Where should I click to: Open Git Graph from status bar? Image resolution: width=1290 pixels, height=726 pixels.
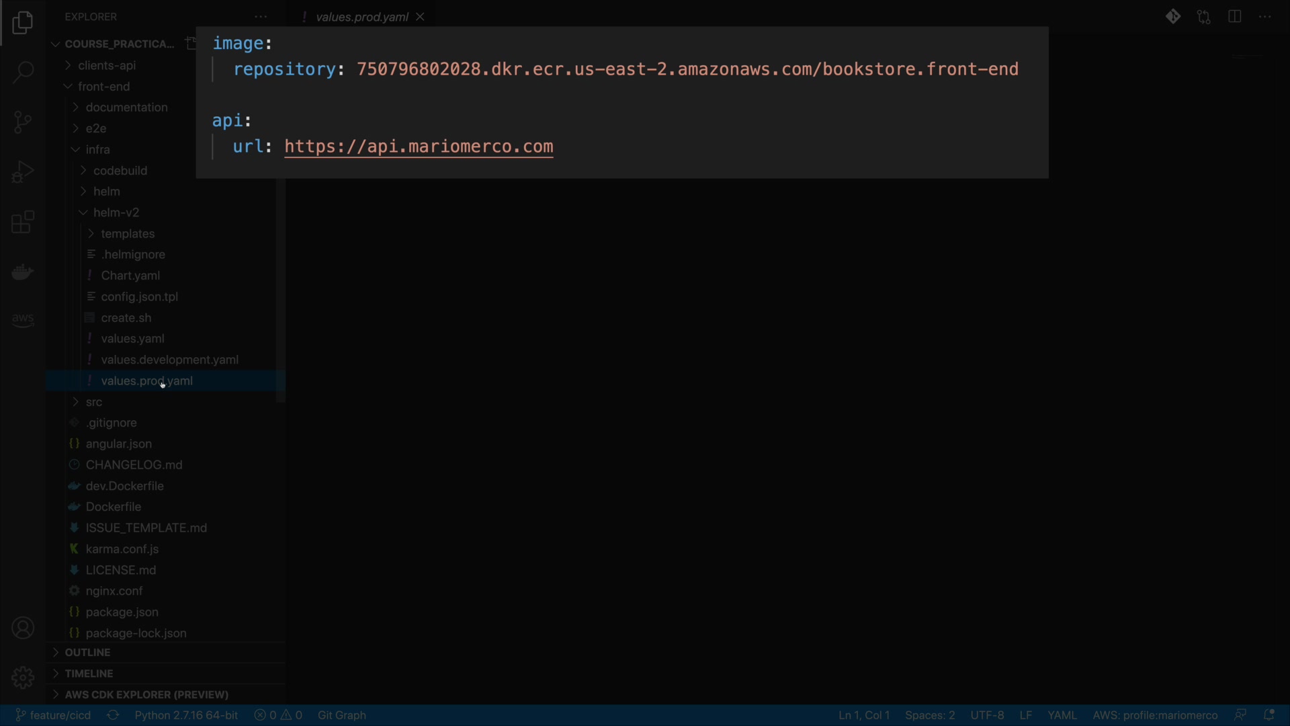[341, 715]
